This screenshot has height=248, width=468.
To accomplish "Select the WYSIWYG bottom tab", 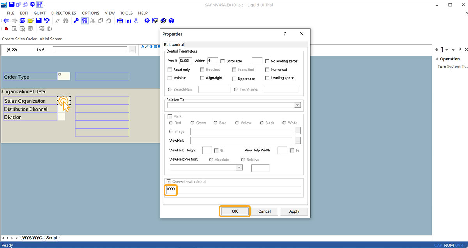I will click(33, 237).
